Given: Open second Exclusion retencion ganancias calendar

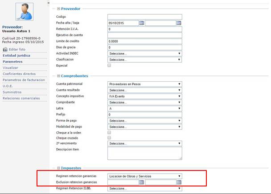Looking at the screenshot, I should (x=179, y=182).
